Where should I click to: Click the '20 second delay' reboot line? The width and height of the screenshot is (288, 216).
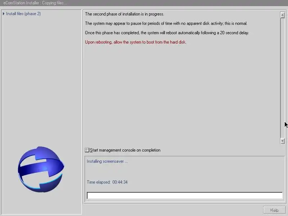tap(167, 33)
